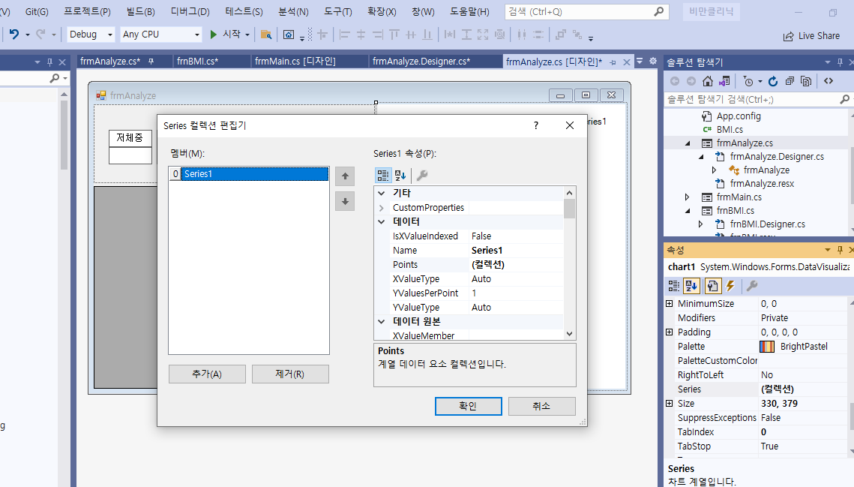This screenshot has height=487, width=854.
Task: Click the 확인 button
Action: (468, 406)
